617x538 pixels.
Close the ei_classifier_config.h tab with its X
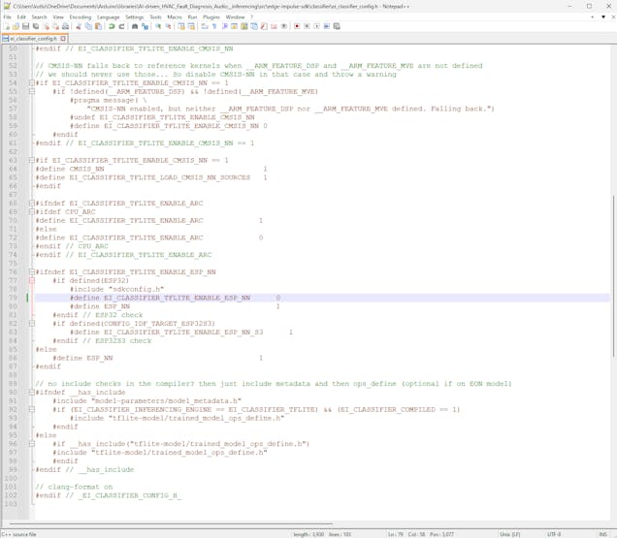[x=60, y=38]
